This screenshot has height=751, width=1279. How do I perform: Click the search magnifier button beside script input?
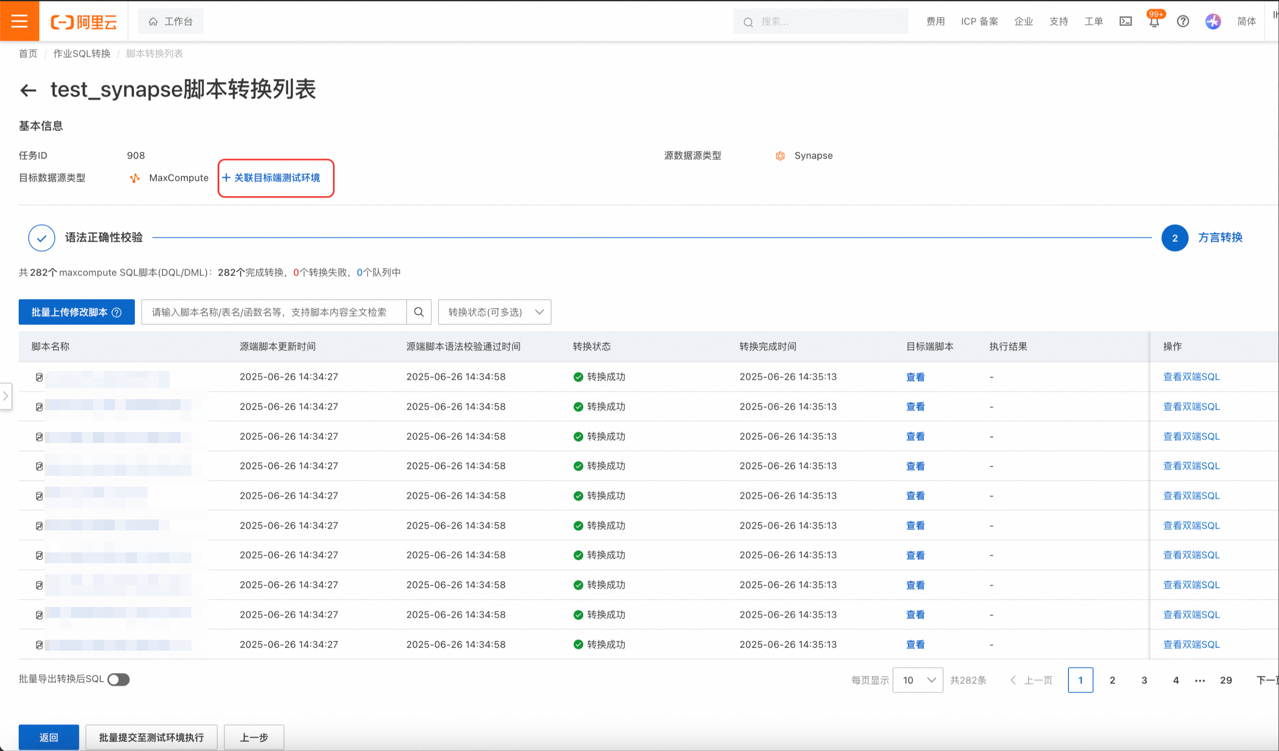[x=419, y=312]
